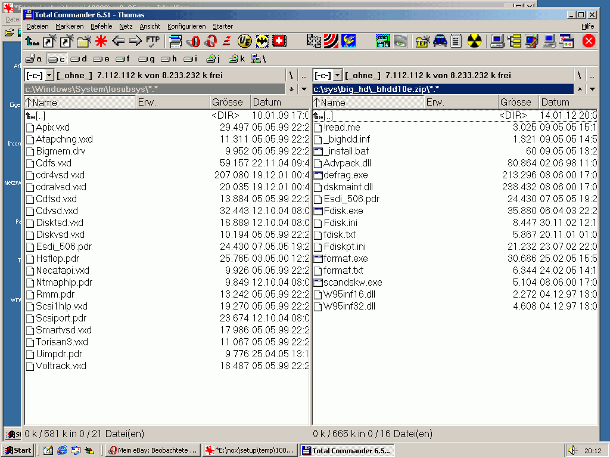The image size is (610, 458).
Task: Click the left panel path bar
Action: click(155, 89)
